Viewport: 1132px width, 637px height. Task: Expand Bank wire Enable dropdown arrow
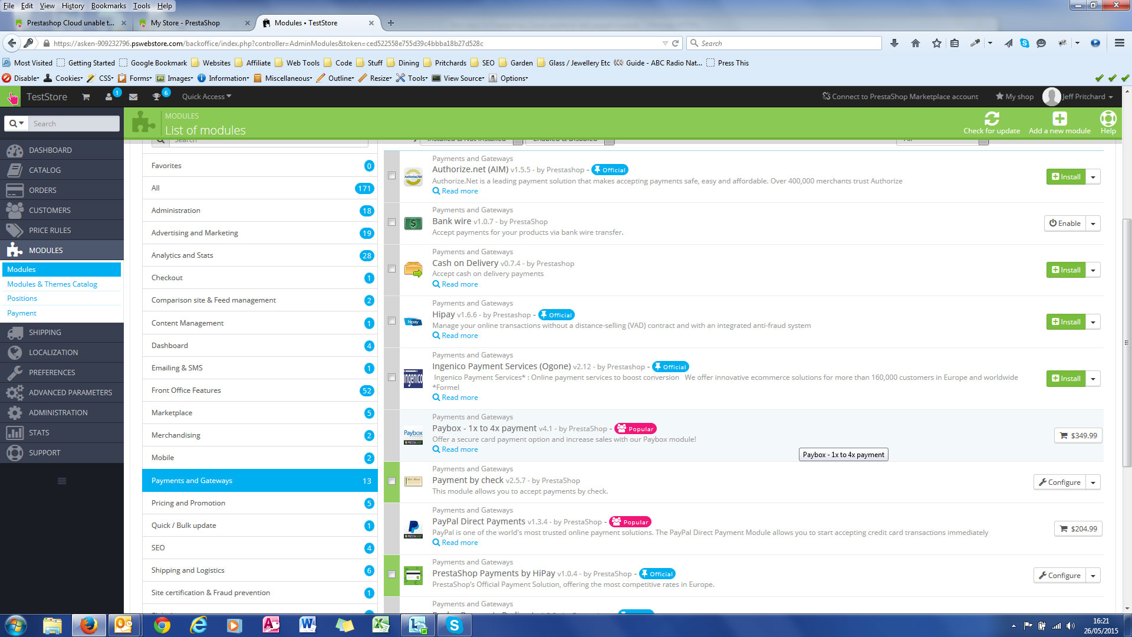tap(1093, 224)
